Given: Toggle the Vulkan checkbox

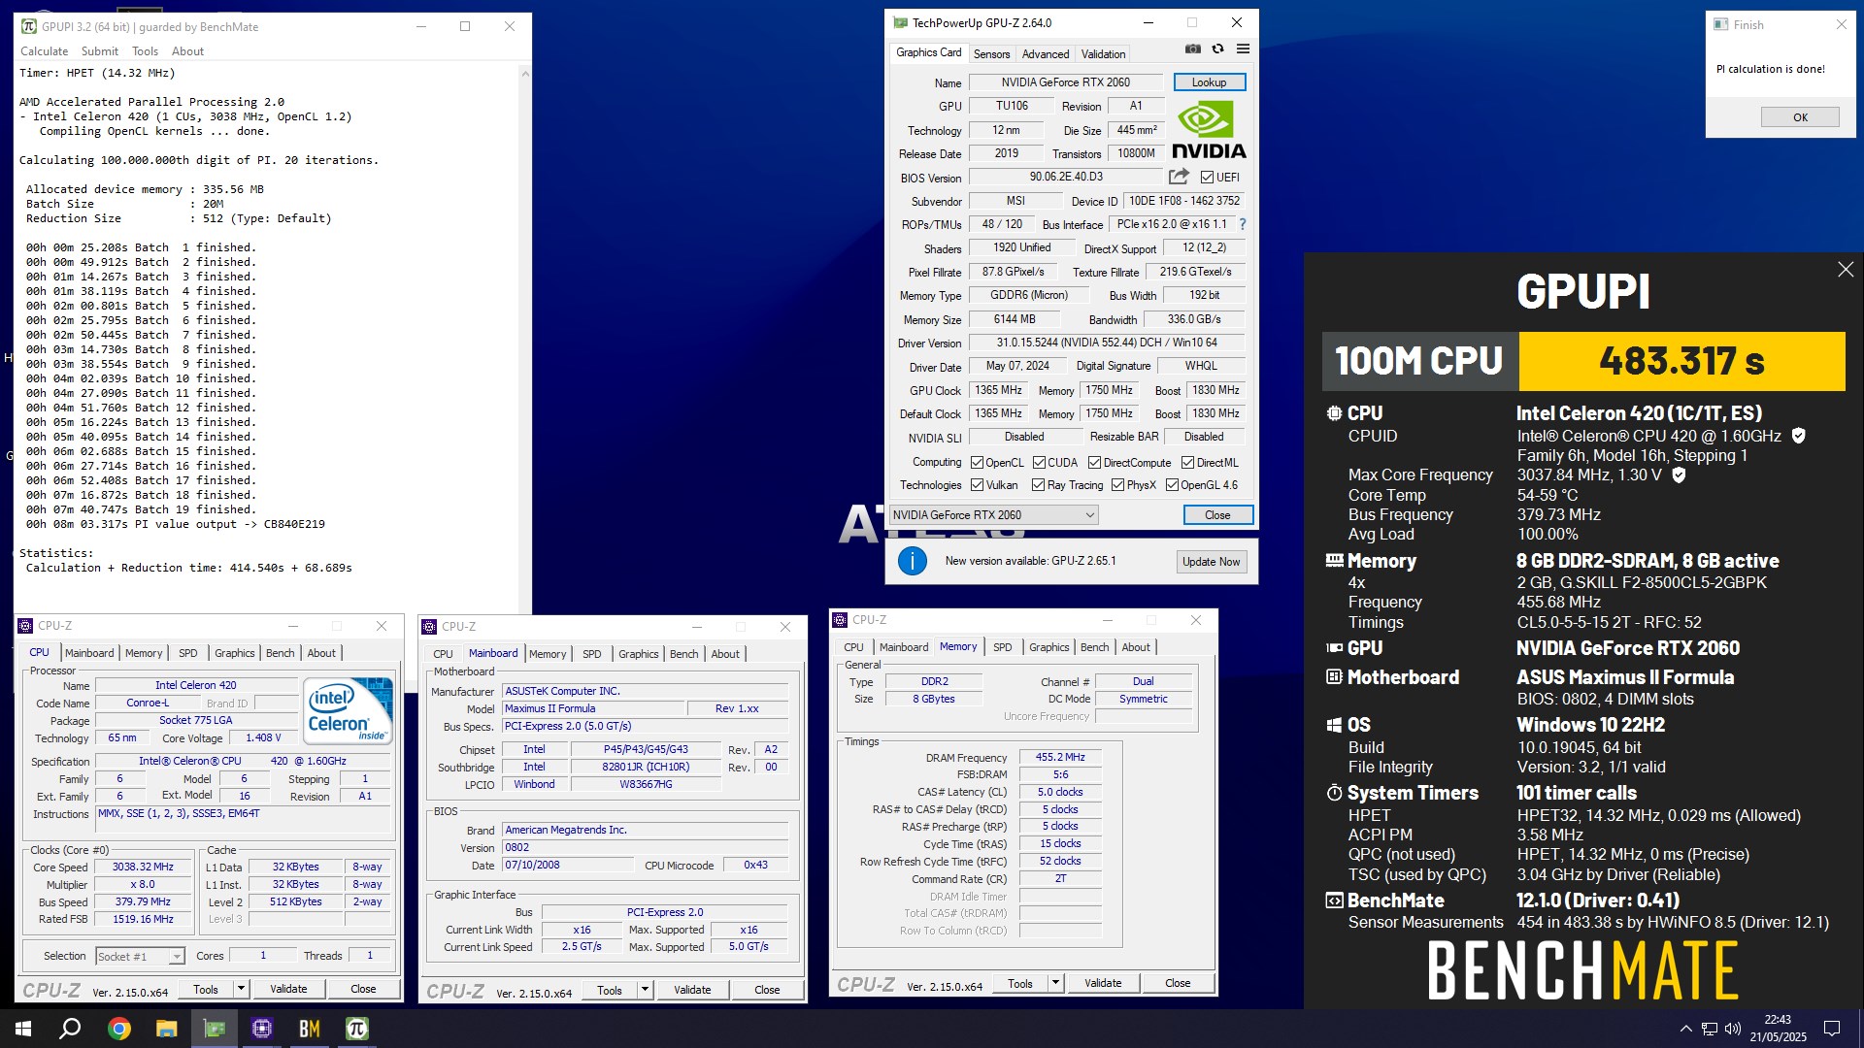Looking at the screenshot, I should (x=977, y=485).
